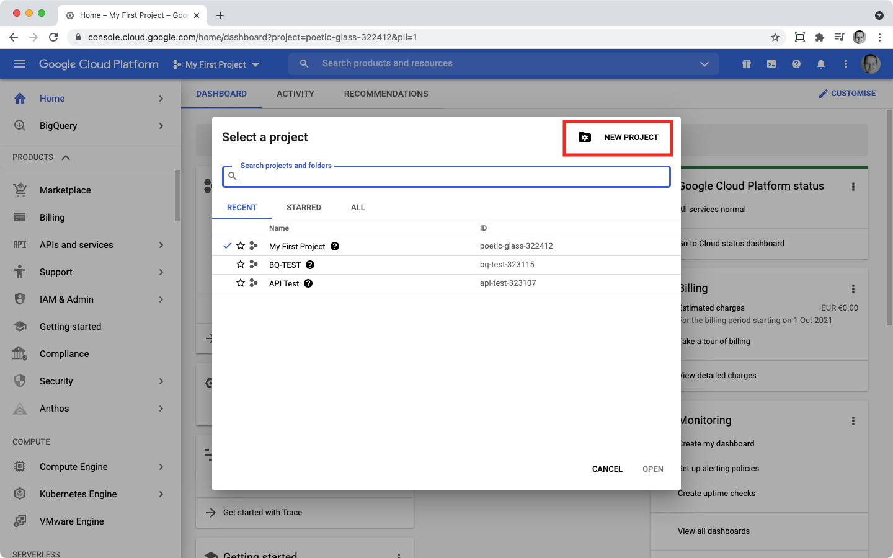Click the VMware Engine icon

coord(20,521)
